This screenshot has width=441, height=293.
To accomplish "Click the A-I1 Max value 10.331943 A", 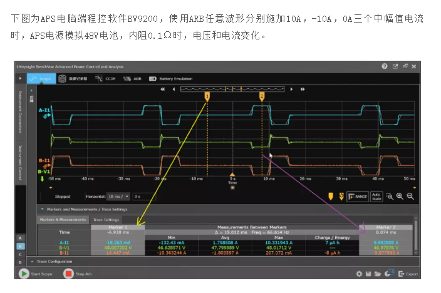I will tap(278, 243).
